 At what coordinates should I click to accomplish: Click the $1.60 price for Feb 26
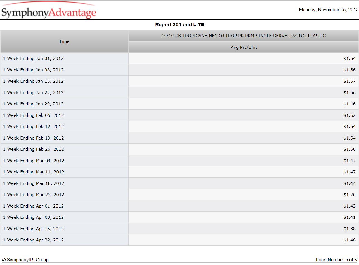(349, 149)
